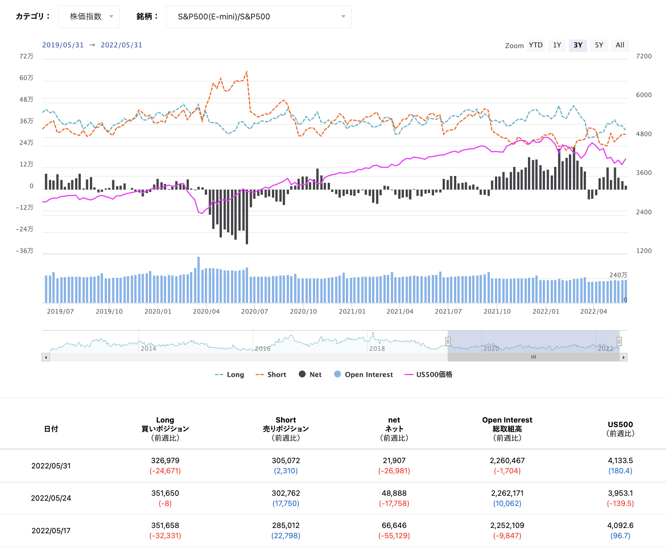The width and height of the screenshot is (666, 553).
Task: Toggle the Long series in legend
Action: pos(229,375)
